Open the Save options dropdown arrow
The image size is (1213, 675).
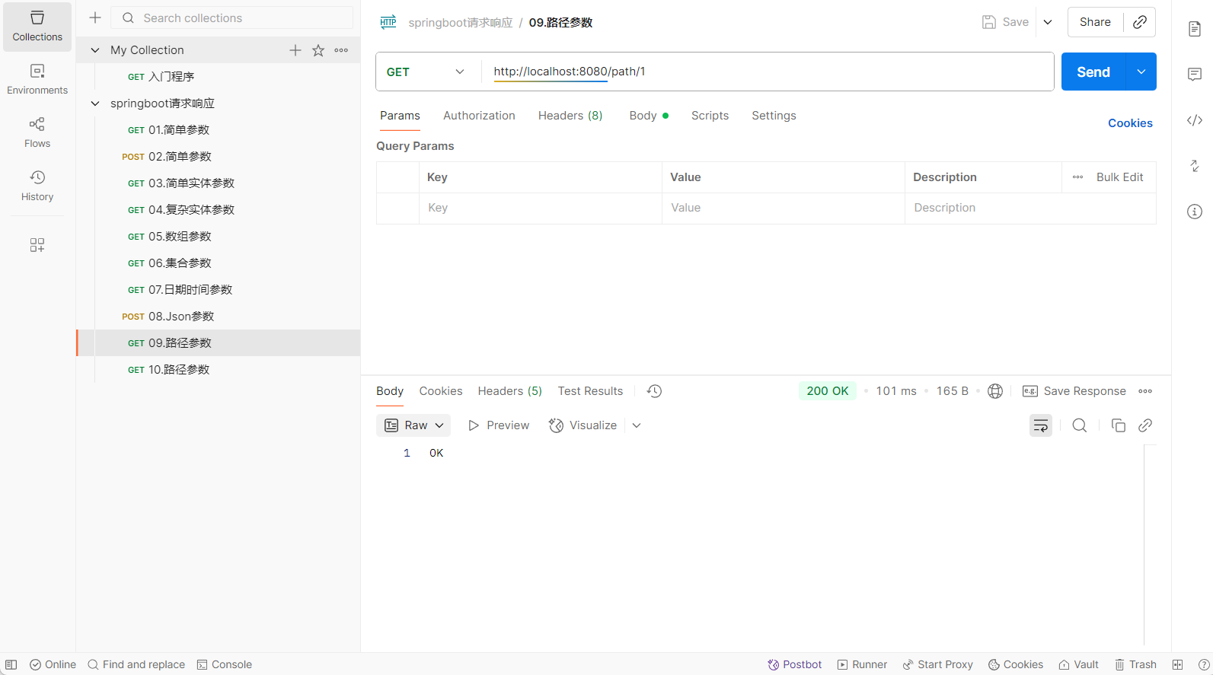tap(1048, 22)
